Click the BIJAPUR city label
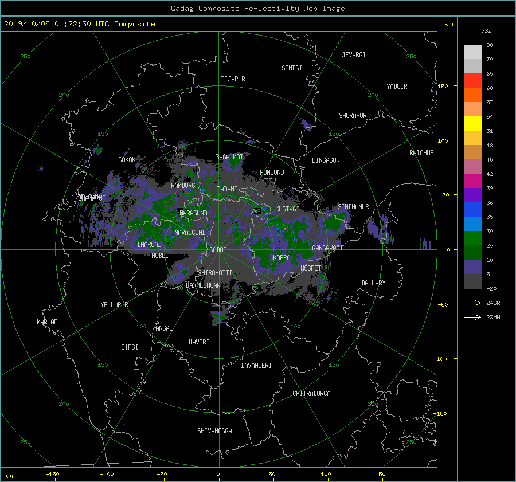The image size is (516, 482). pyautogui.click(x=233, y=79)
